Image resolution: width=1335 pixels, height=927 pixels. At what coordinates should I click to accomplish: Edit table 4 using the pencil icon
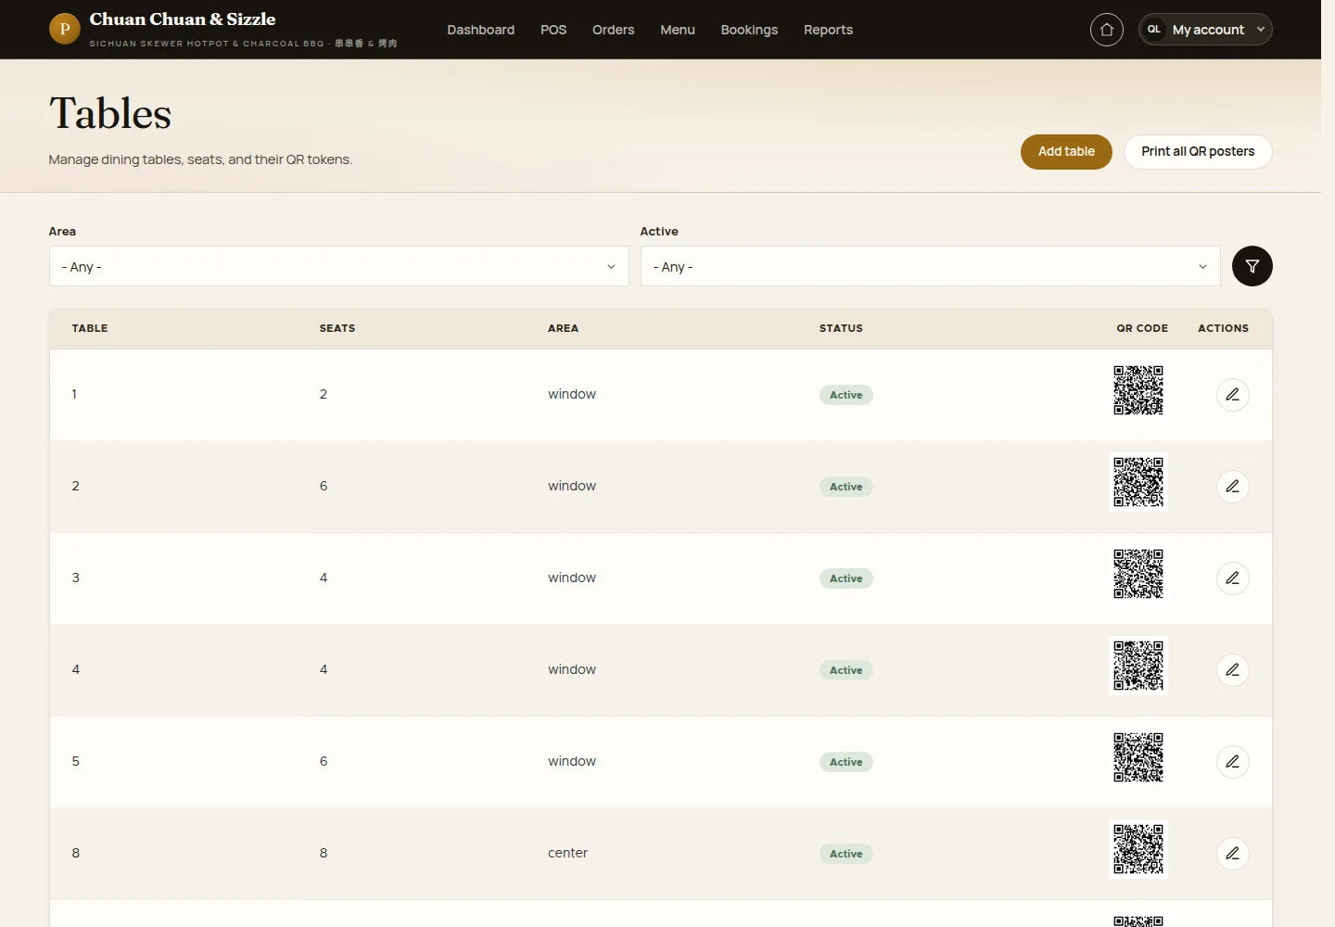click(x=1232, y=670)
